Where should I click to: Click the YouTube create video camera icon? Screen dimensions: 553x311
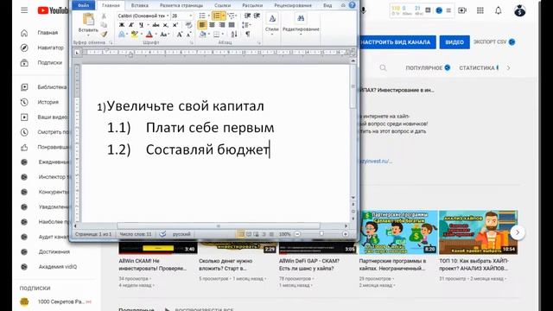click(x=462, y=10)
